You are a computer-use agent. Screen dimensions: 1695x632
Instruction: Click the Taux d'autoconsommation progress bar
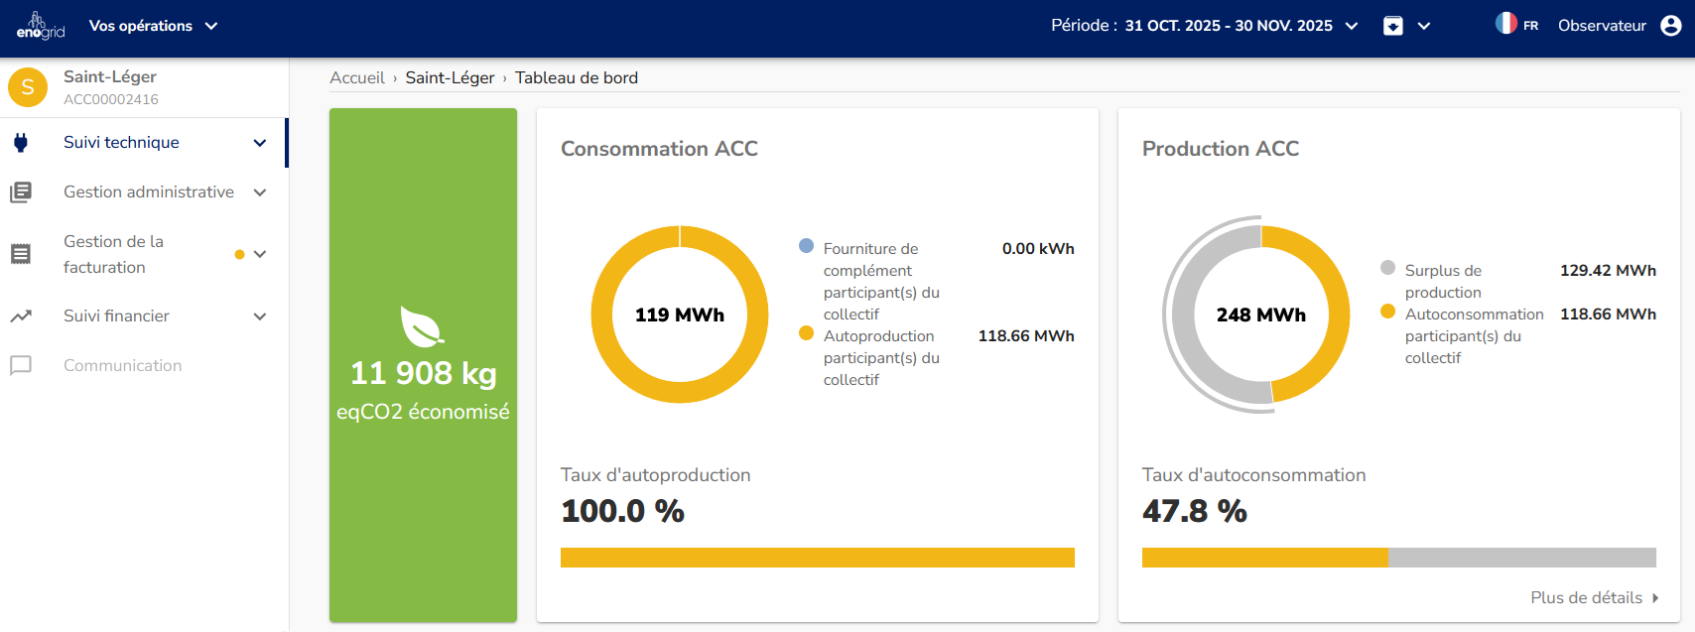coord(1398,558)
